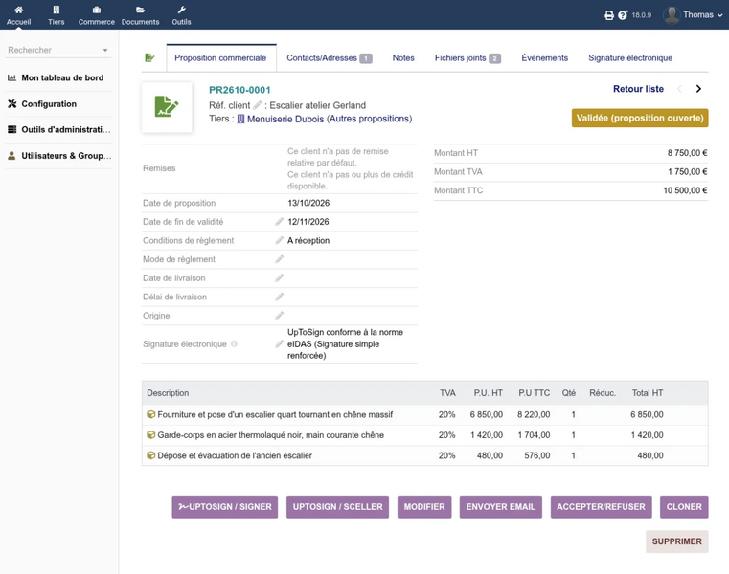Click Montant HT value 8 750,00 €

tap(687, 153)
